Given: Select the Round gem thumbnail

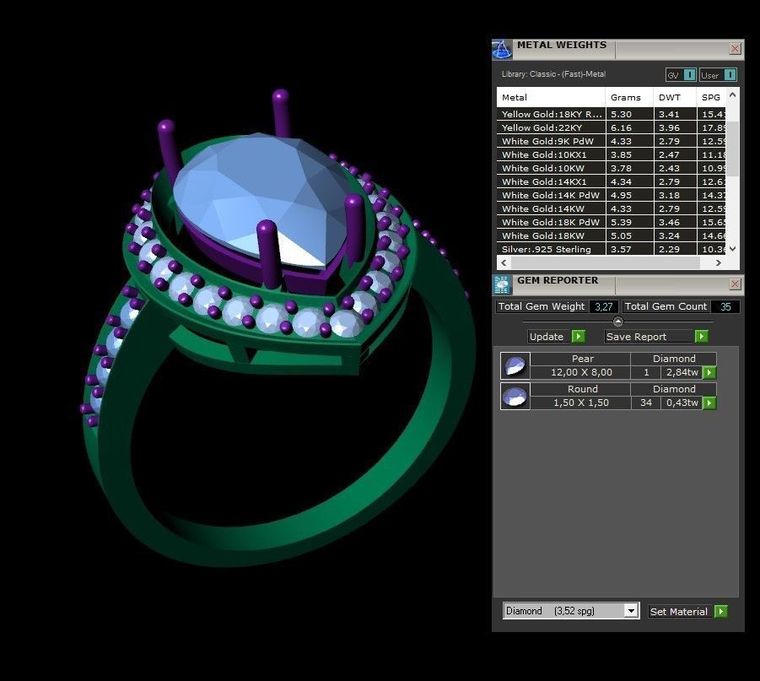Looking at the screenshot, I should [515, 397].
